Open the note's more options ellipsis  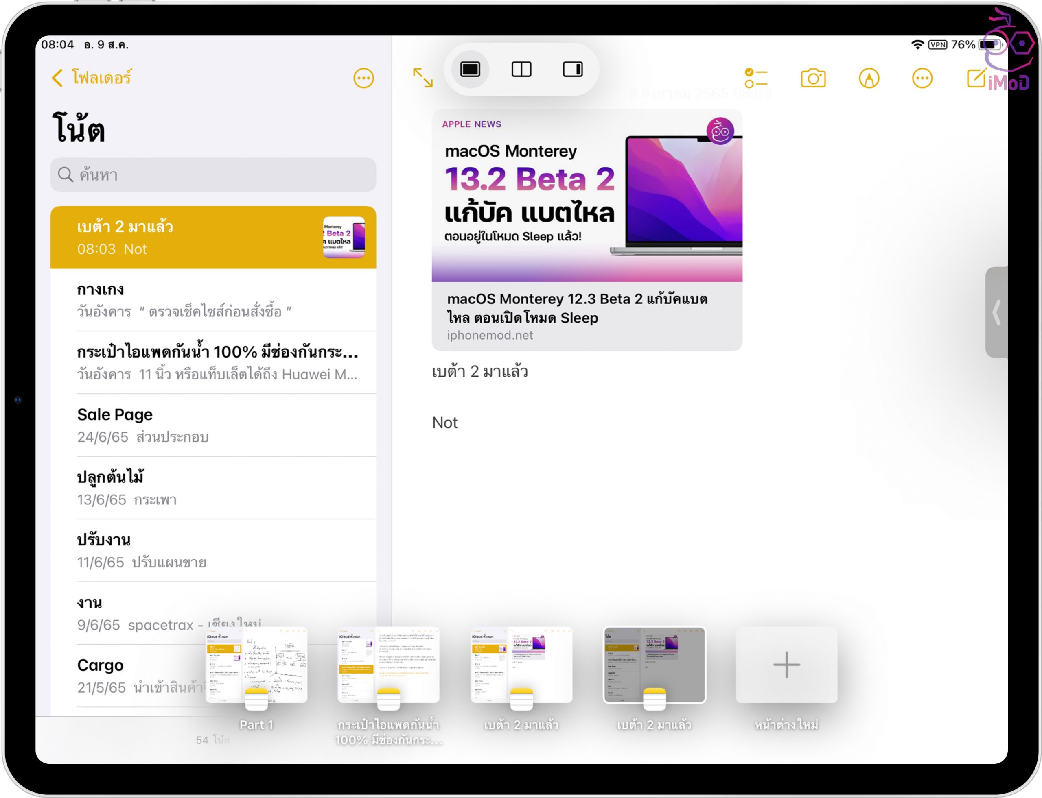tap(922, 78)
